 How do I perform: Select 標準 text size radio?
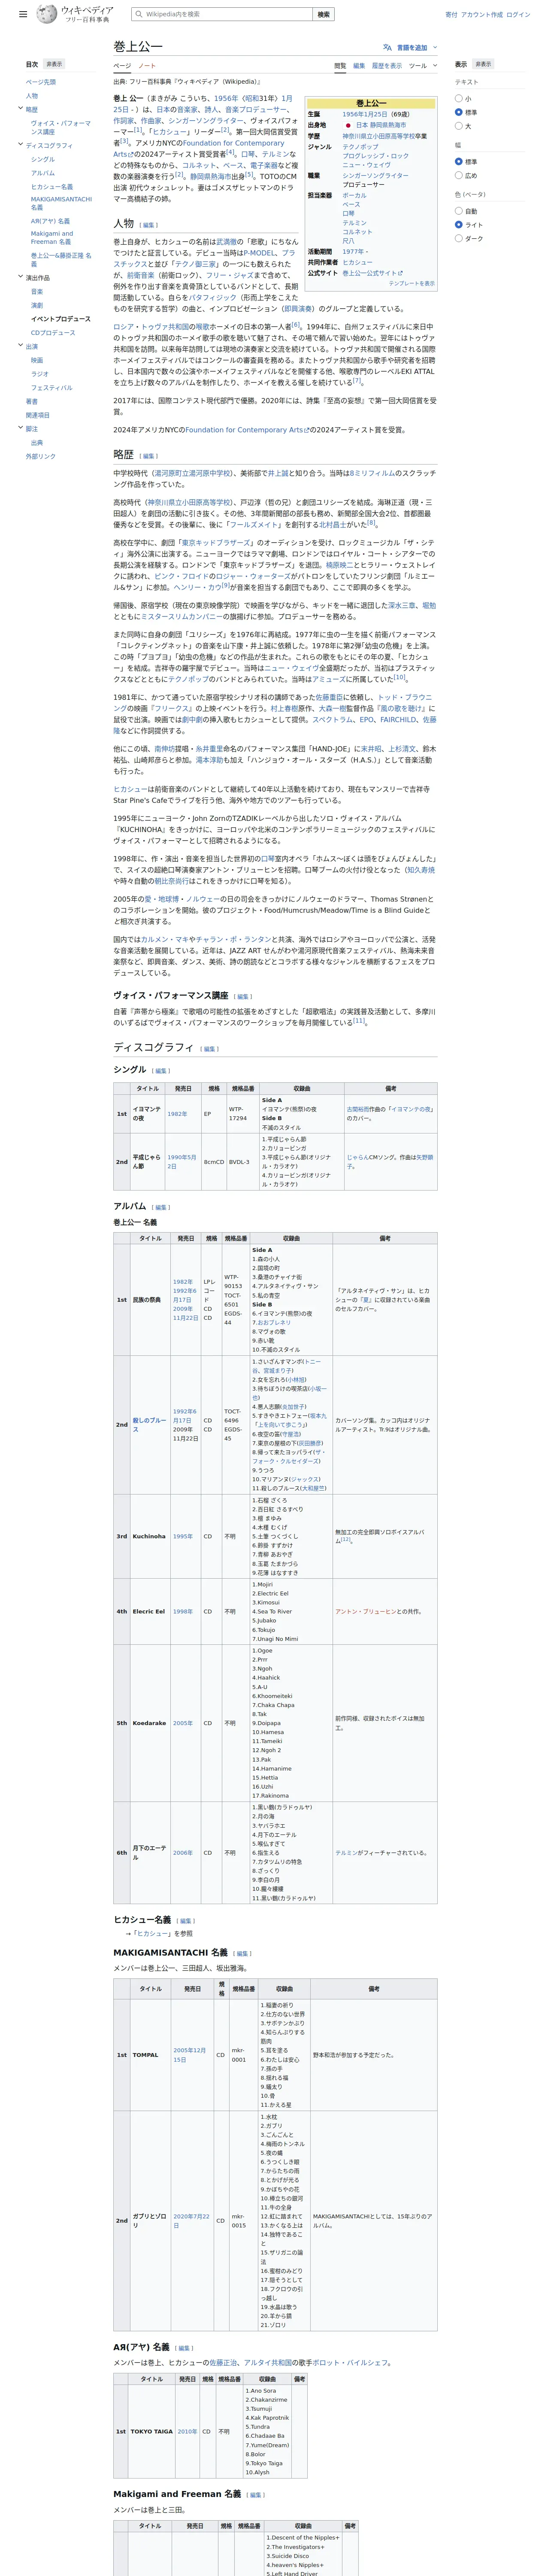459,112
